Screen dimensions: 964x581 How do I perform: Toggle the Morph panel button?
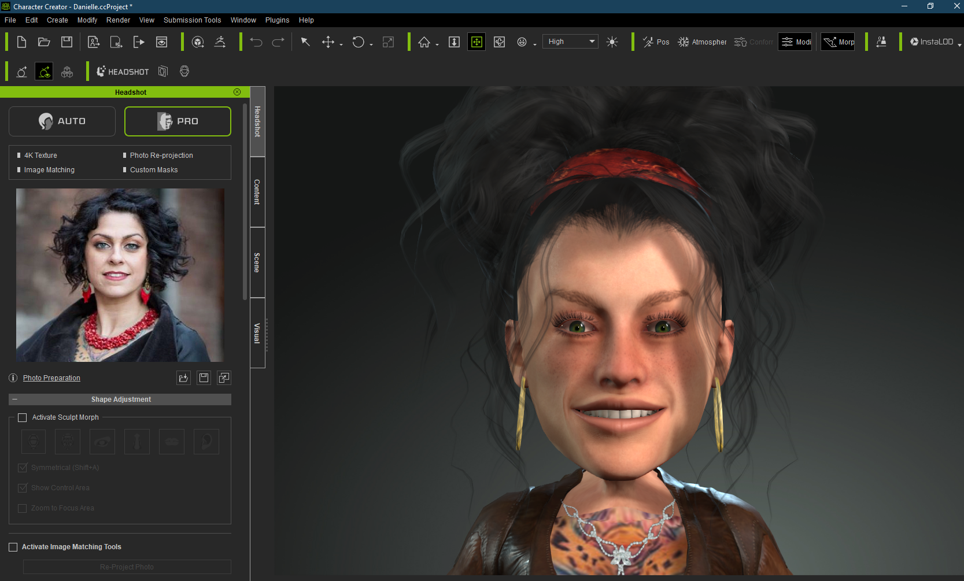[x=838, y=42]
